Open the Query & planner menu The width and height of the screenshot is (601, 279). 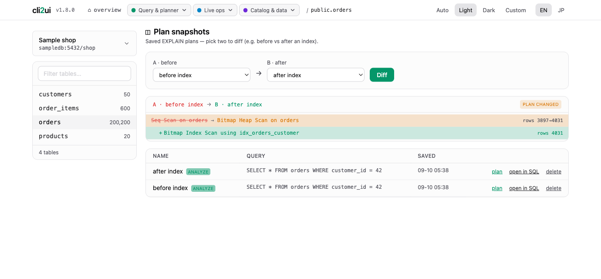159,10
